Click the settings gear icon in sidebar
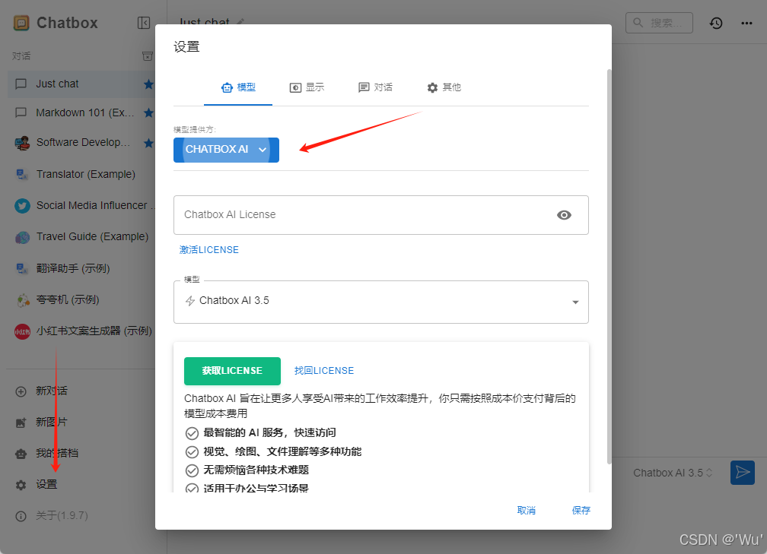 coord(21,485)
